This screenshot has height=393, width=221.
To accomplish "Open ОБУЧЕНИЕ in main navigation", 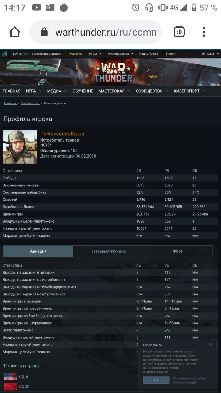I will pyautogui.click(x=83, y=91).
